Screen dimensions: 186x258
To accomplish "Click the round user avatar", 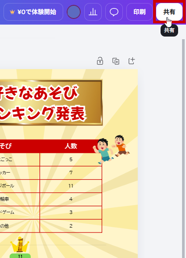I will [x=74, y=12].
